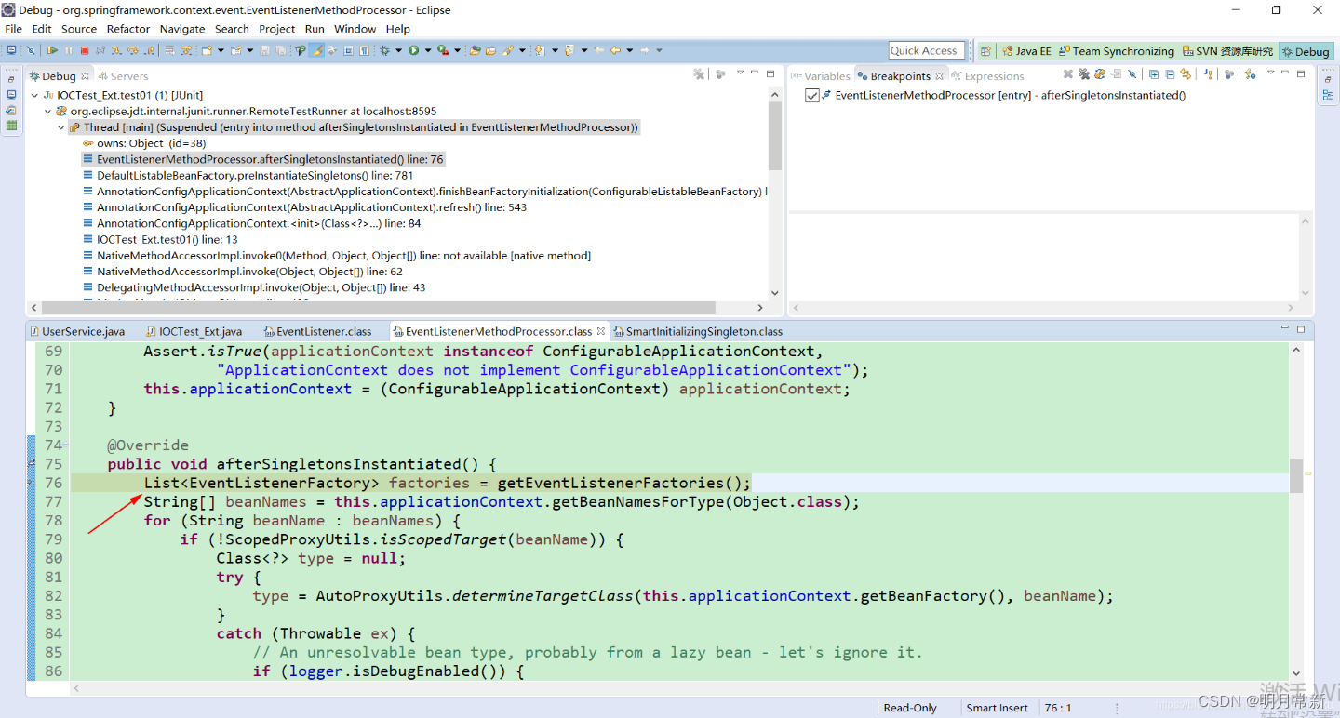Image resolution: width=1340 pixels, height=718 pixels.
Task: Open the Search toolbar dropdown arrow
Action: click(x=522, y=50)
